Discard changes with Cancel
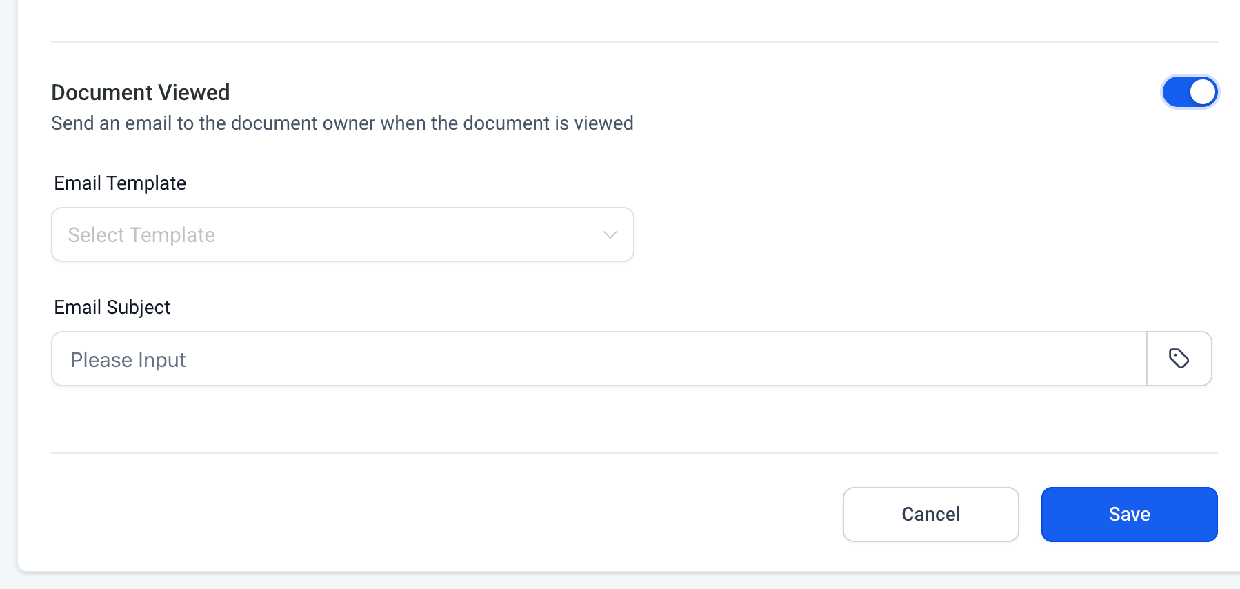Screen dimensions: 1240x589 click(930, 515)
